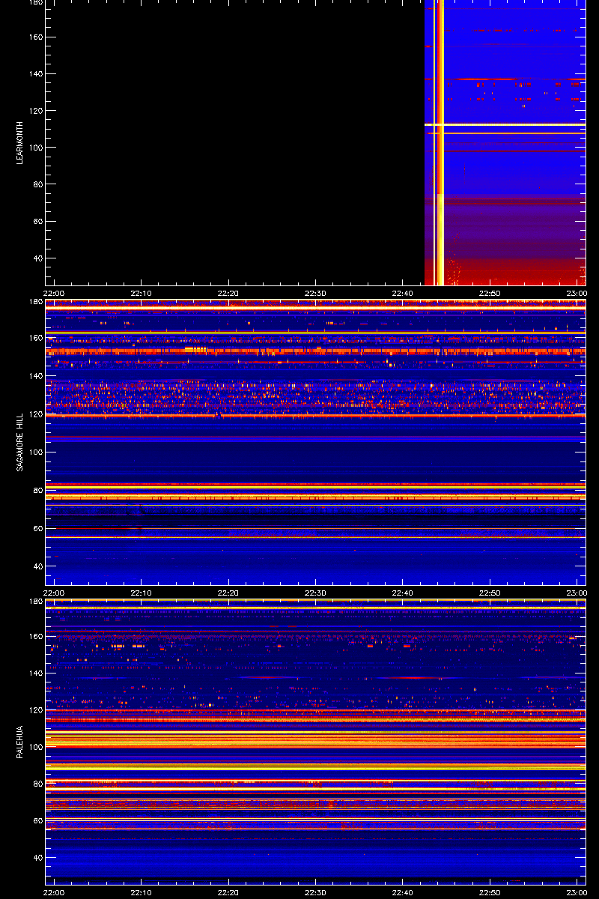Click the yellow vertical burst in Learmonth spectrogram
This screenshot has height=899, width=599.
pyautogui.click(x=440, y=142)
